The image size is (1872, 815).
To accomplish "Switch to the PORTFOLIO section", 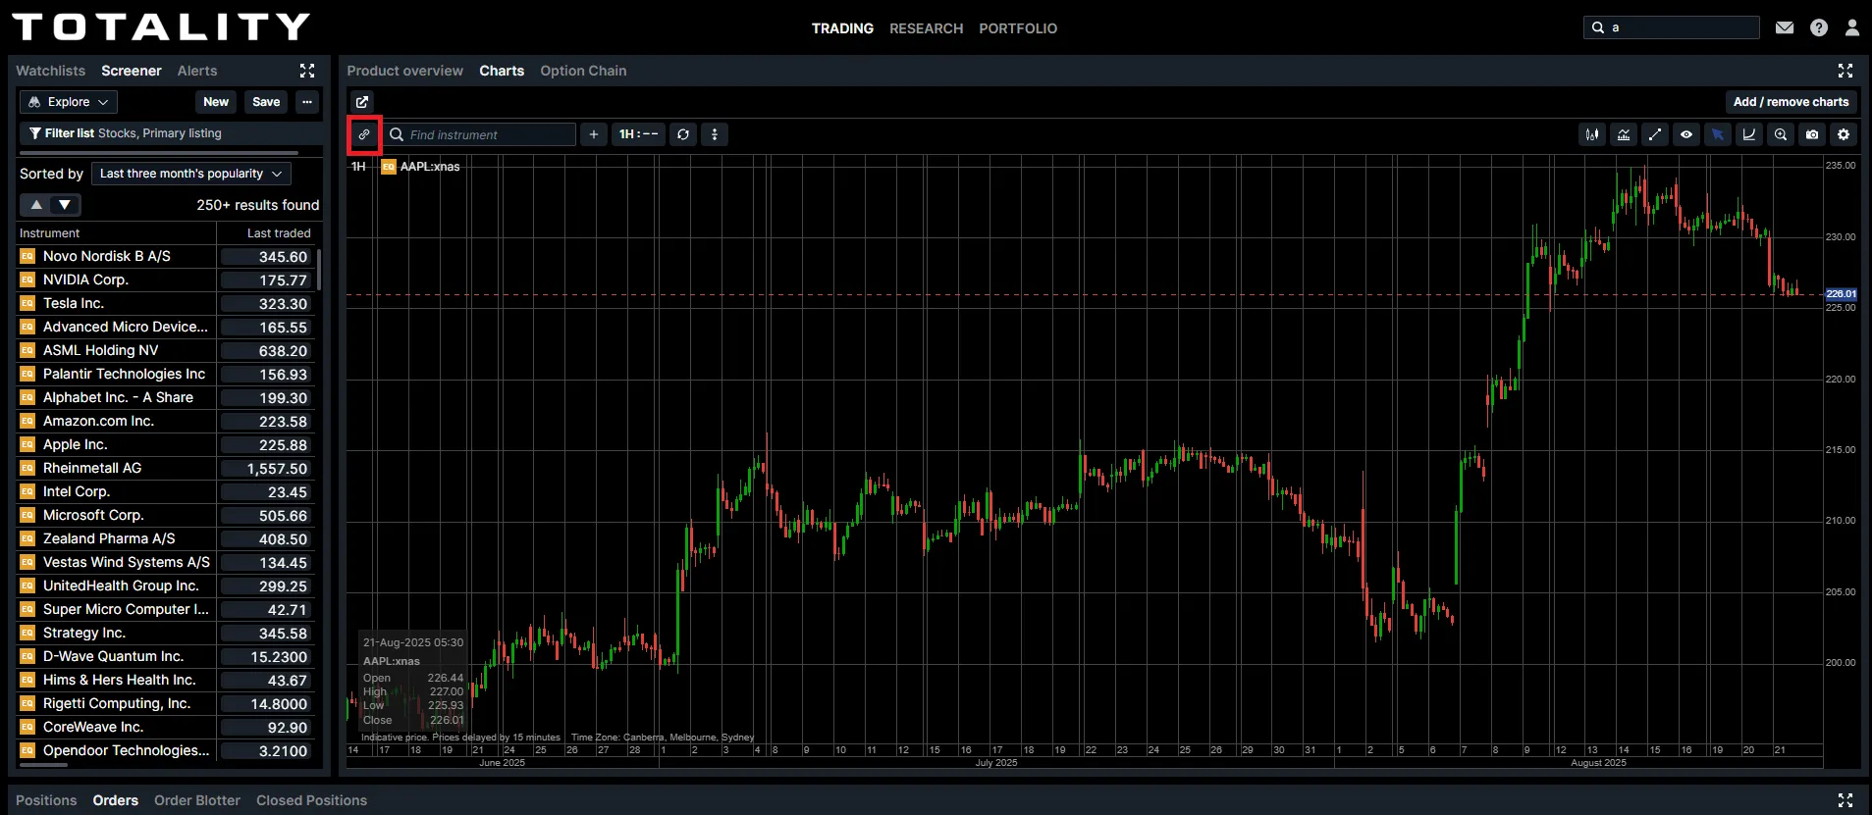I will point(1018,28).
